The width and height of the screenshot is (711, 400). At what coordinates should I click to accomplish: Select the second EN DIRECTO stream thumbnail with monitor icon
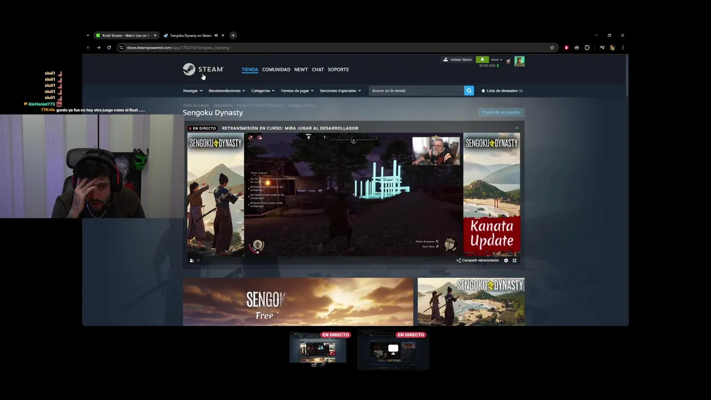pyautogui.click(x=393, y=349)
